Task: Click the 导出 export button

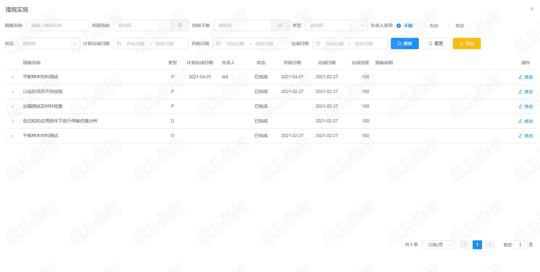Action: pyautogui.click(x=466, y=43)
